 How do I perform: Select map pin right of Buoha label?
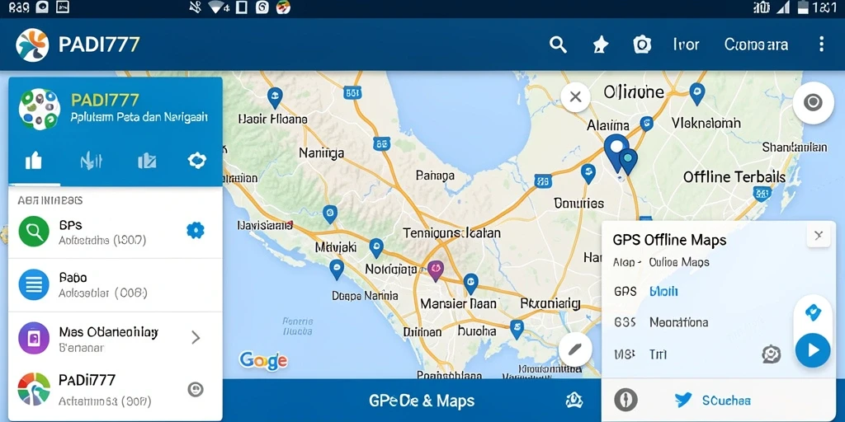click(x=517, y=329)
